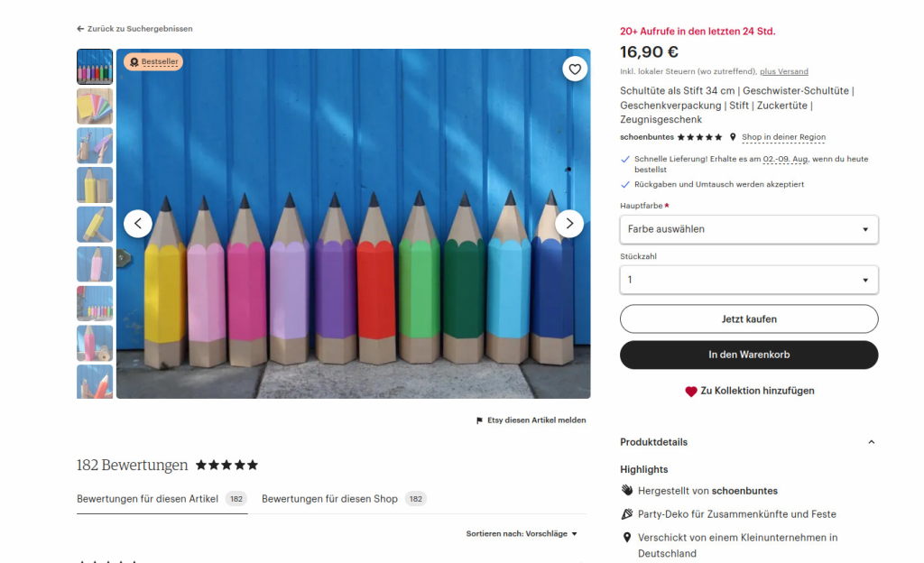The height and width of the screenshot is (563, 924).
Task: Click the location pin near Shop in deiner Region
Action: tap(733, 137)
